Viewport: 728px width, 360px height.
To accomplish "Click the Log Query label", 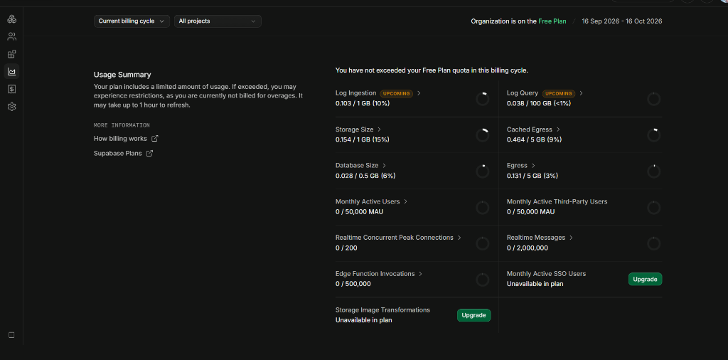I will pyautogui.click(x=523, y=93).
